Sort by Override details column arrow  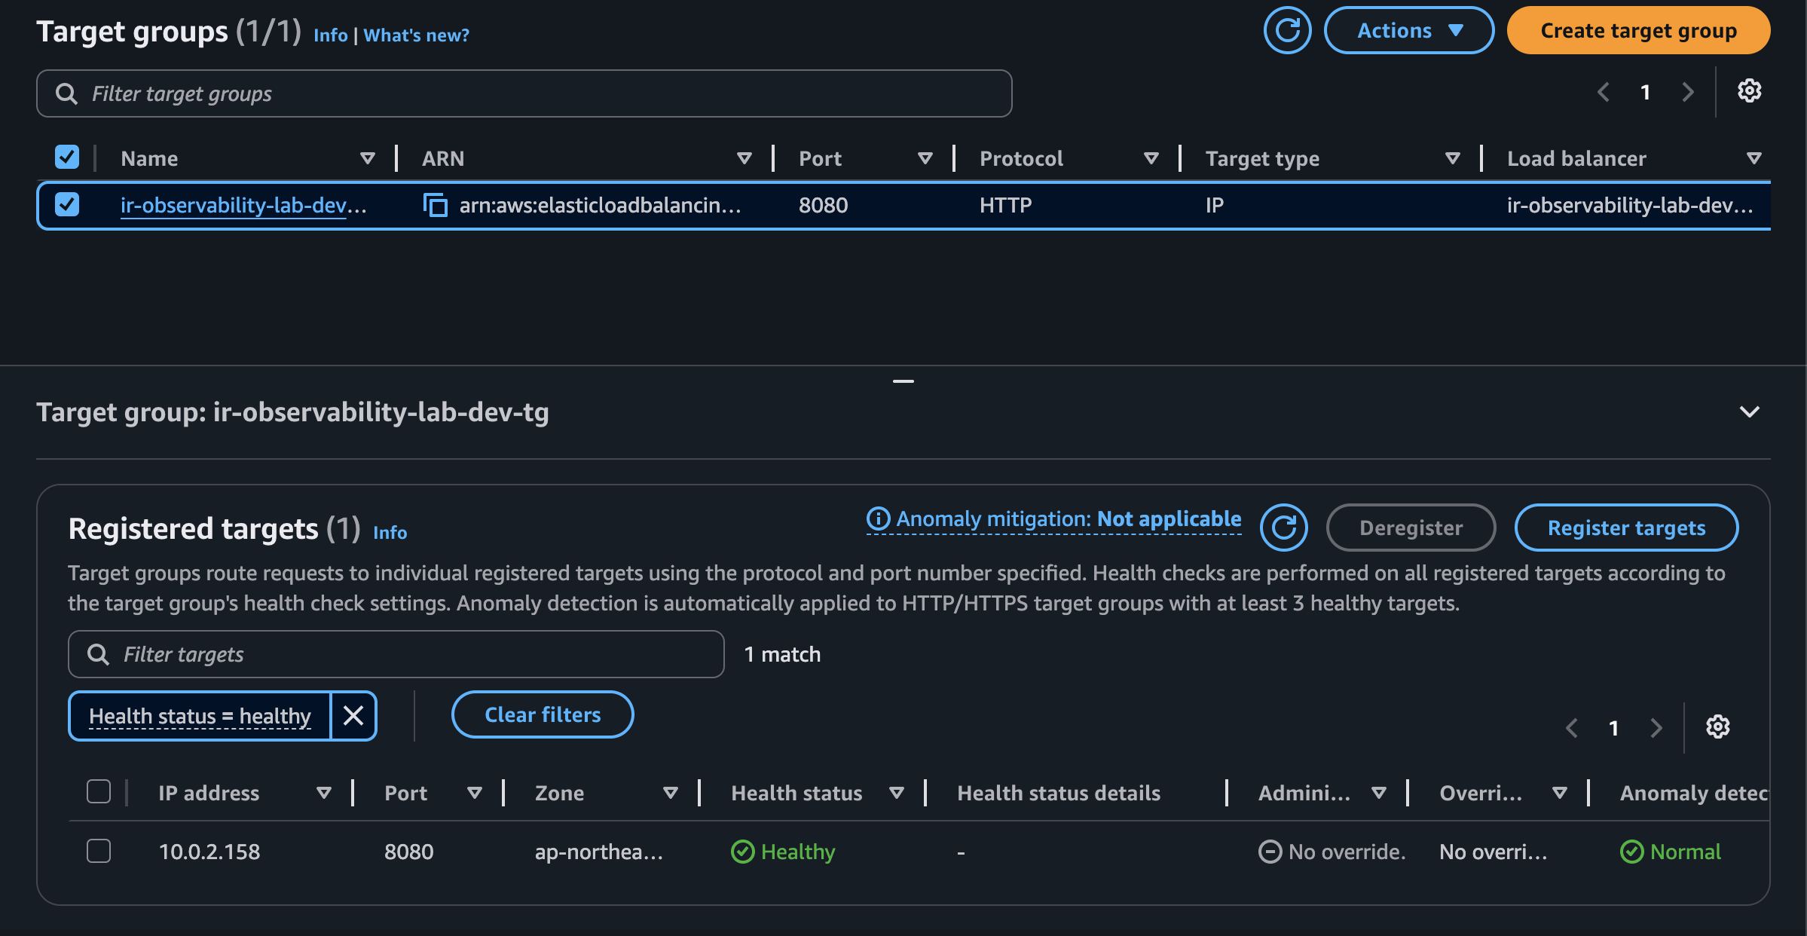[1559, 793]
